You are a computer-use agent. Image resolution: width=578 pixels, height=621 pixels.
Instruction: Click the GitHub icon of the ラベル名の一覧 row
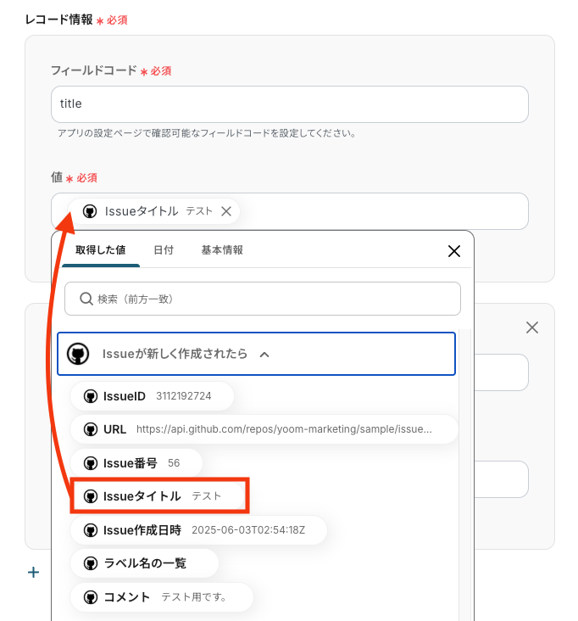pyautogui.click(x=91, y=563)
